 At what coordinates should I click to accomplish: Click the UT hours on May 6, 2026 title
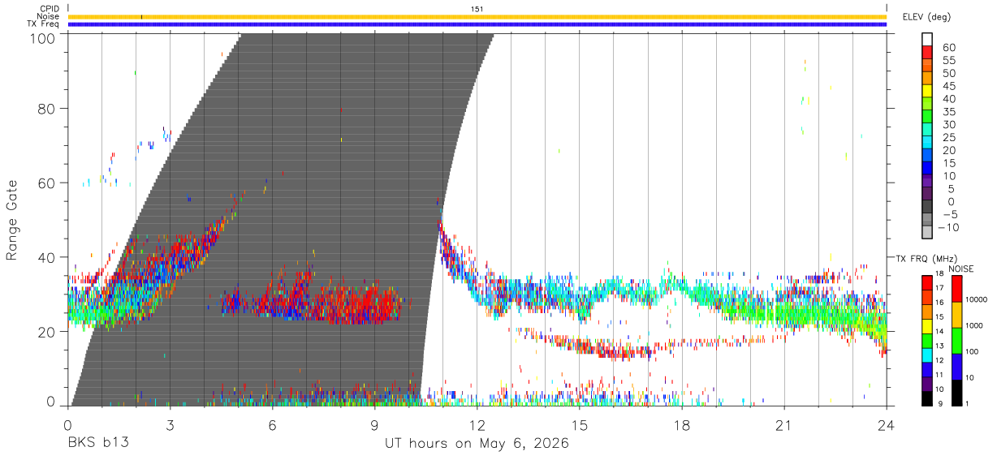pos(477,444)
